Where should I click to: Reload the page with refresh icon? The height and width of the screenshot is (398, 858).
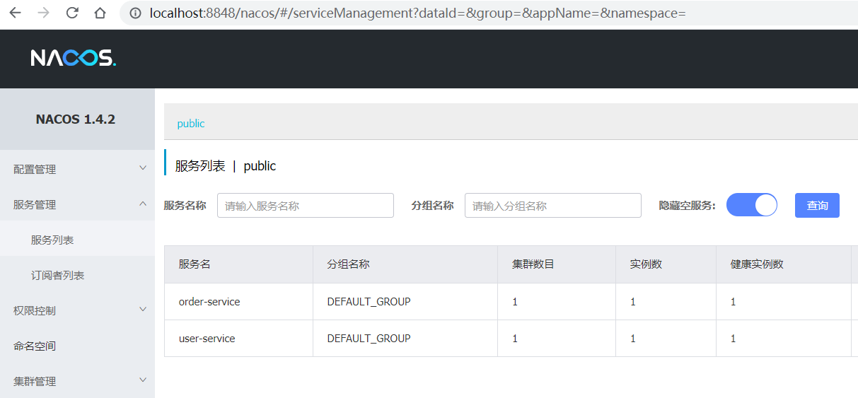(x=72, y=13)
